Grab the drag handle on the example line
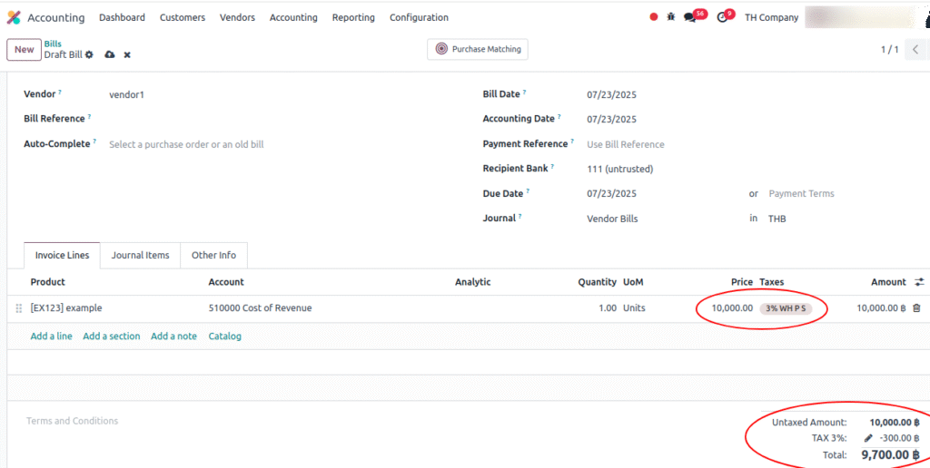The width and height of the screenshot is (930, 468). (x=18, y=308)
